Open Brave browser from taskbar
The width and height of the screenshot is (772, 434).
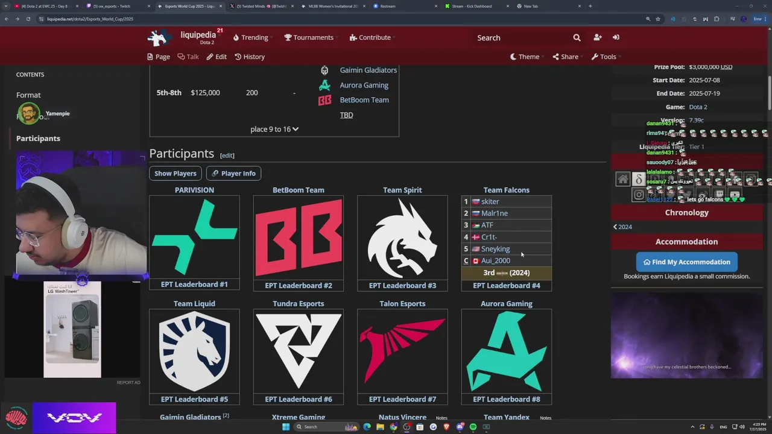click(x=446, y=427)
